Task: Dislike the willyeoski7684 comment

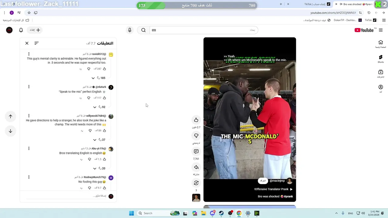Action: pyautogui.click(x=90, y=130)
